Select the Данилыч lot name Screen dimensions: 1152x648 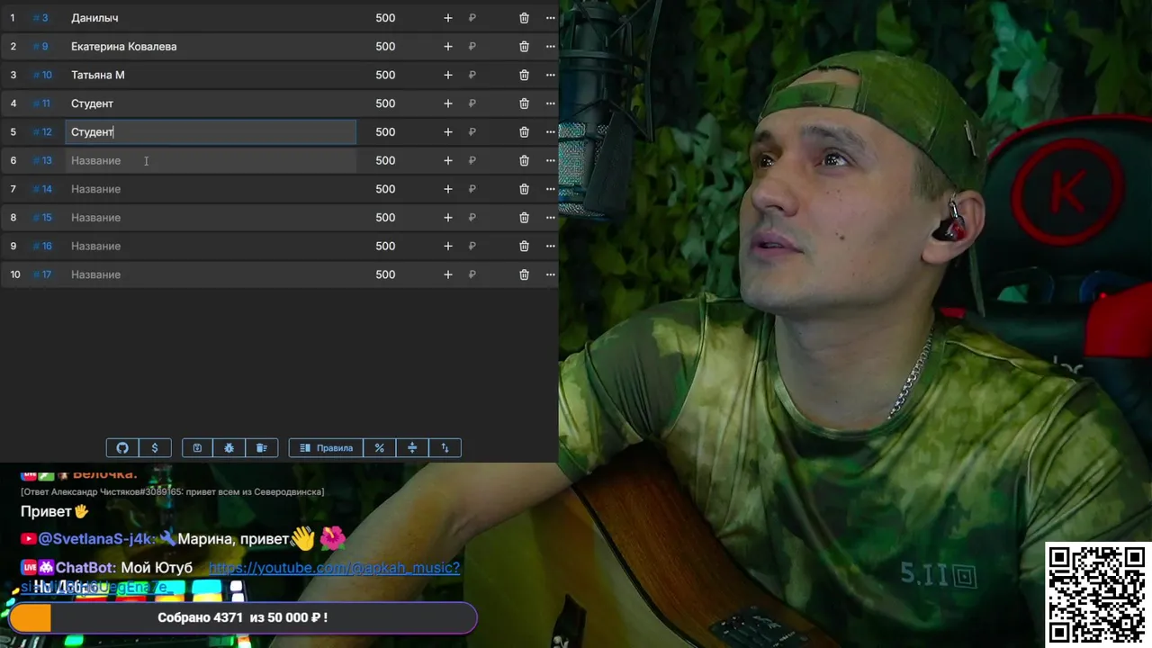(94, 18)
